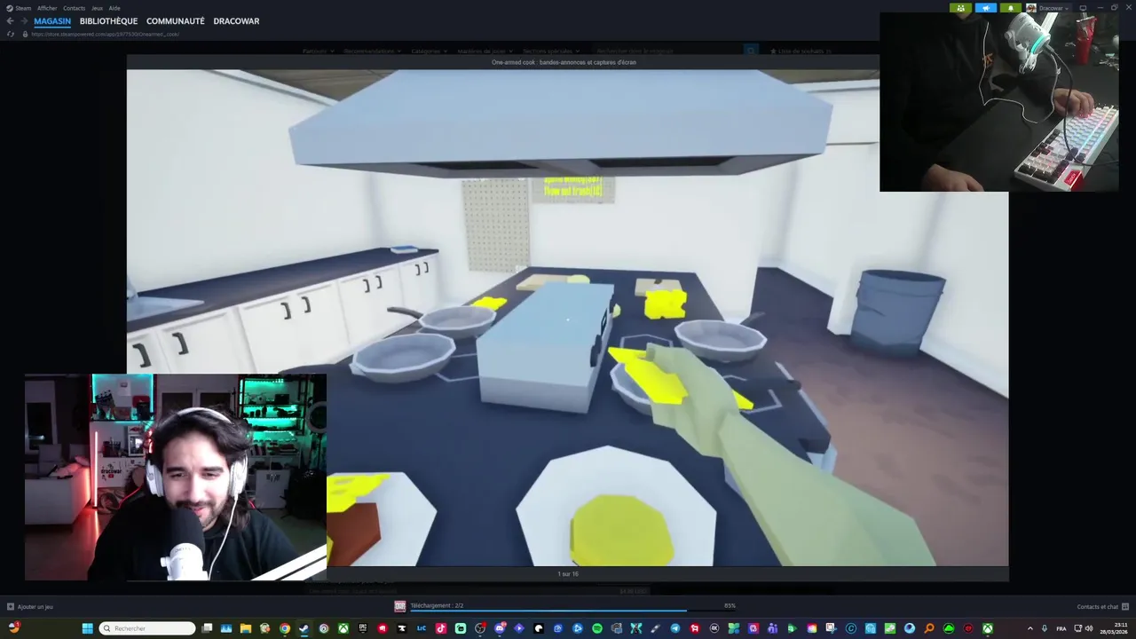The height and width of the screenshot is (639, 1136).
Task: Click the Téléchargement : 2/2 status
Action: pos(437,605)
